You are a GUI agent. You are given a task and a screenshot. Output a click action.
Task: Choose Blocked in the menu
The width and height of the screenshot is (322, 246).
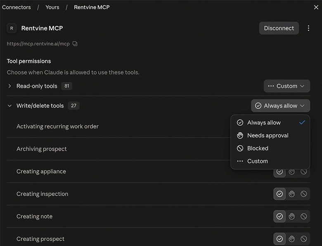point(270,148)
